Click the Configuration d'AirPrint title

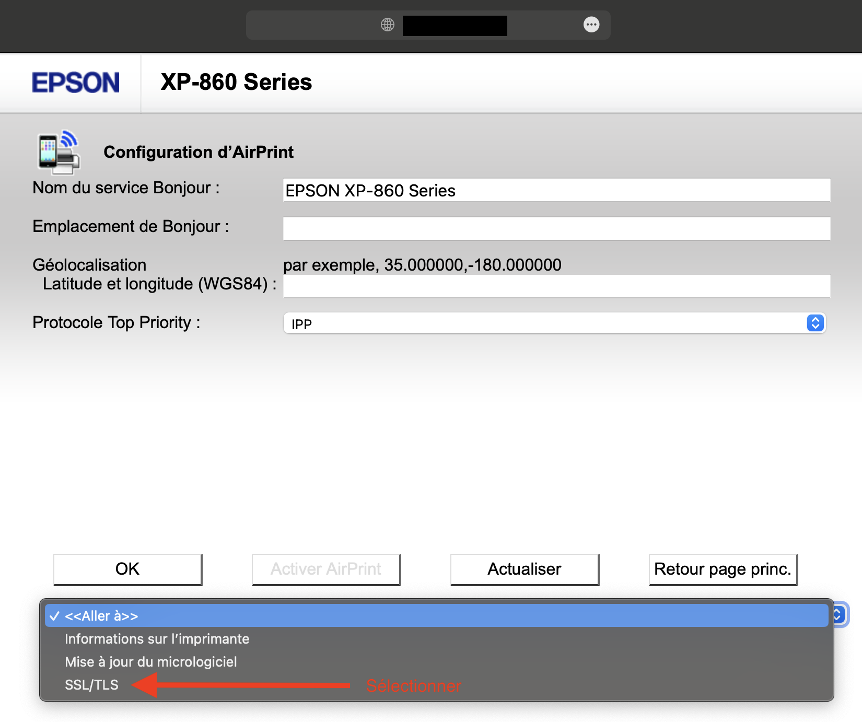pos(199,152)
